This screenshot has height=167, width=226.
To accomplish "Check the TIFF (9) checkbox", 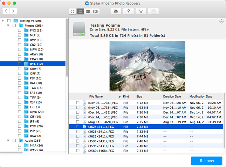I will [20, 98].
